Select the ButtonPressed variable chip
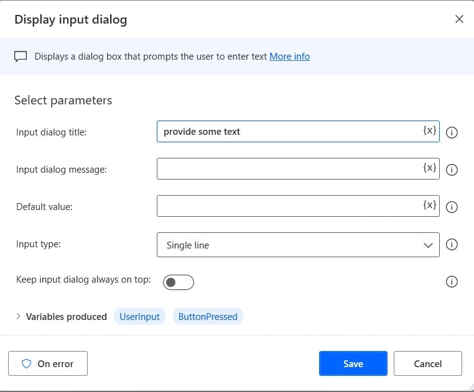Viewport: 474px width, 392px height. [x=208, y=316]
